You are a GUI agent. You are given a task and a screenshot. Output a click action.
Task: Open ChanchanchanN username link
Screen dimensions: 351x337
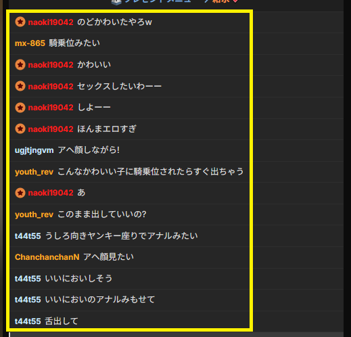point(47,257)
